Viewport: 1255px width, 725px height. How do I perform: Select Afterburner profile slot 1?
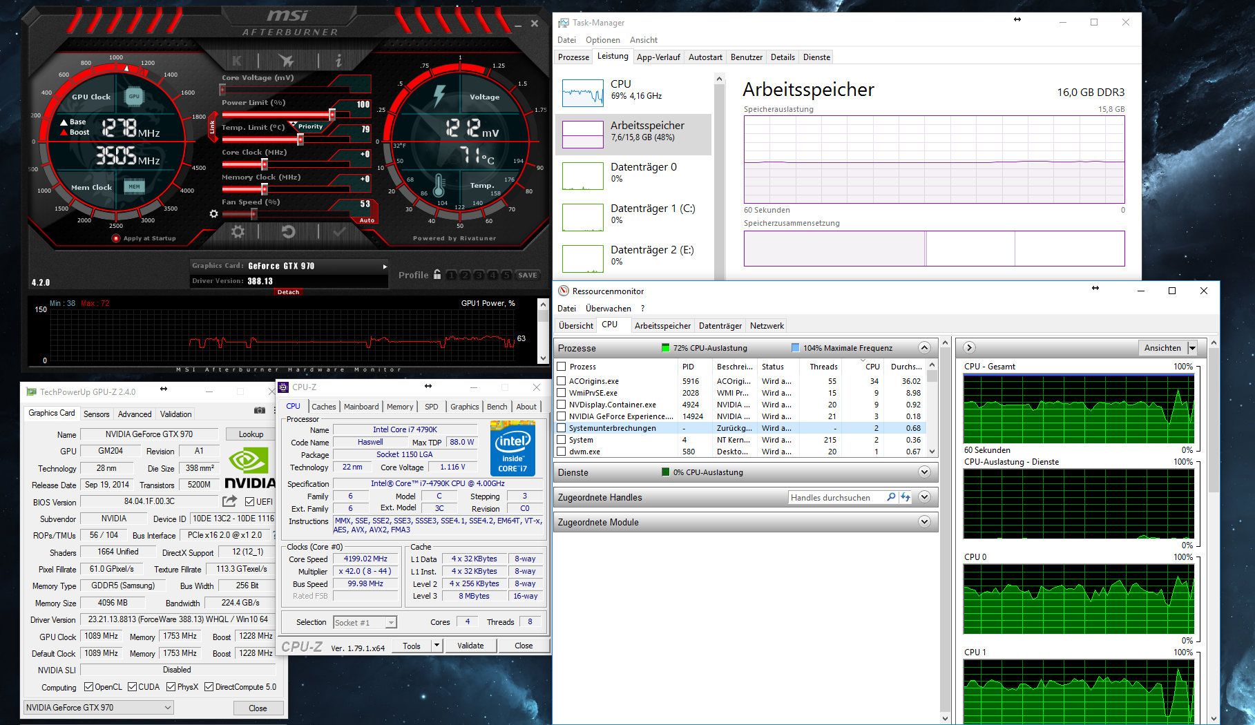[452, 275]
